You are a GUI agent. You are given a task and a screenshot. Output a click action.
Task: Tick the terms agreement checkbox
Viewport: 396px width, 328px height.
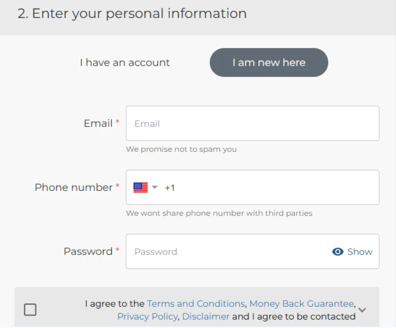click(x=30, y=310)
